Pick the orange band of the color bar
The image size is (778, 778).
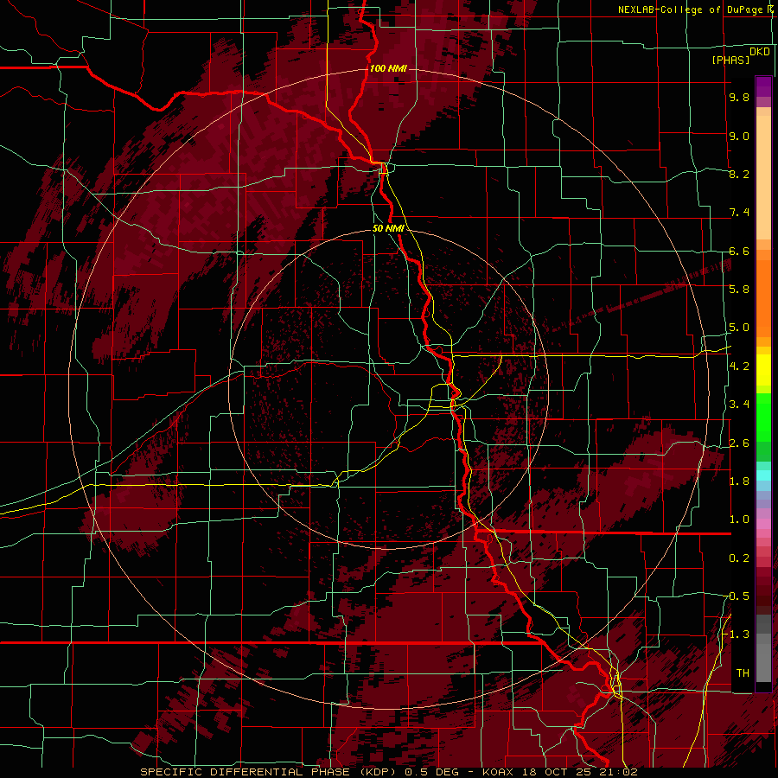click(763, 297)
